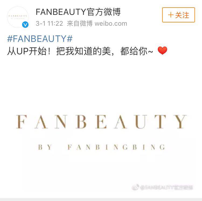The image size is (202, 201).
Task: Open the #FANBEAUTY# hashtag topic
Action: point(40,39)
